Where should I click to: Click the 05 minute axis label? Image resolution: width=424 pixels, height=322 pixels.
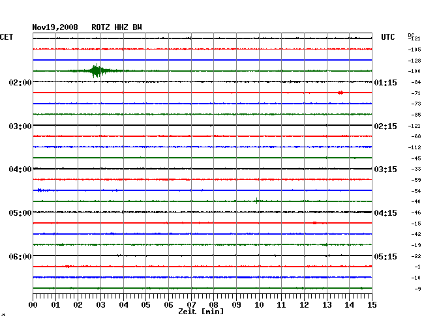145,305
